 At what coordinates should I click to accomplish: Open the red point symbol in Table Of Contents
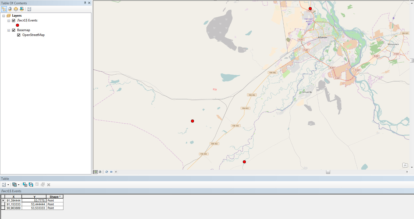click(17, 25)
